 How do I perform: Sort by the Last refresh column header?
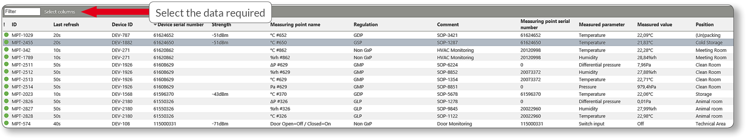pos(66,24)
